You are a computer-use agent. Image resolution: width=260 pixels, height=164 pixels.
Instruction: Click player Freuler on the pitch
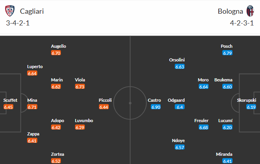[x=201, y=121]
